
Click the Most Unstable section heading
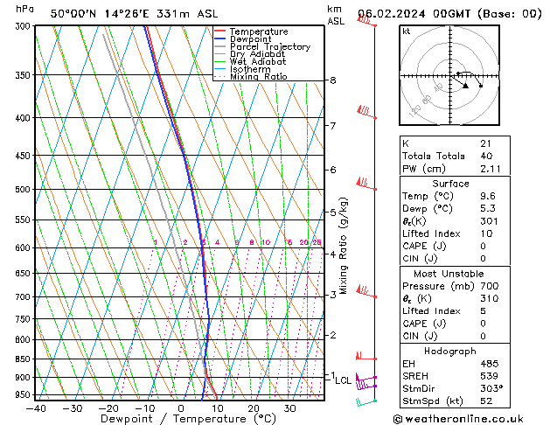click(x=450, y=274)
